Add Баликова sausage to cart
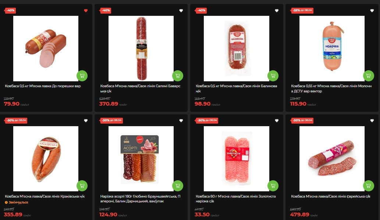 pos(273,75)
